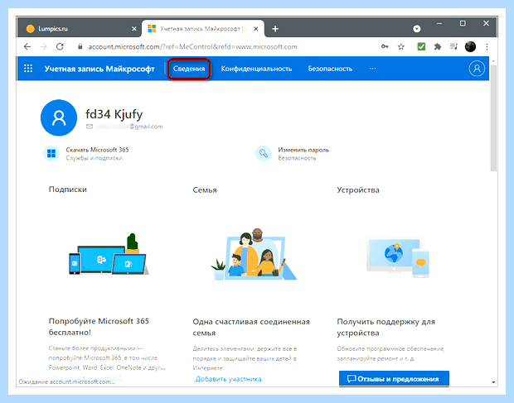The height and width of the screenshot is (403, 514).
Task: Click the browser forward arrow
Action: coord(44,47)
